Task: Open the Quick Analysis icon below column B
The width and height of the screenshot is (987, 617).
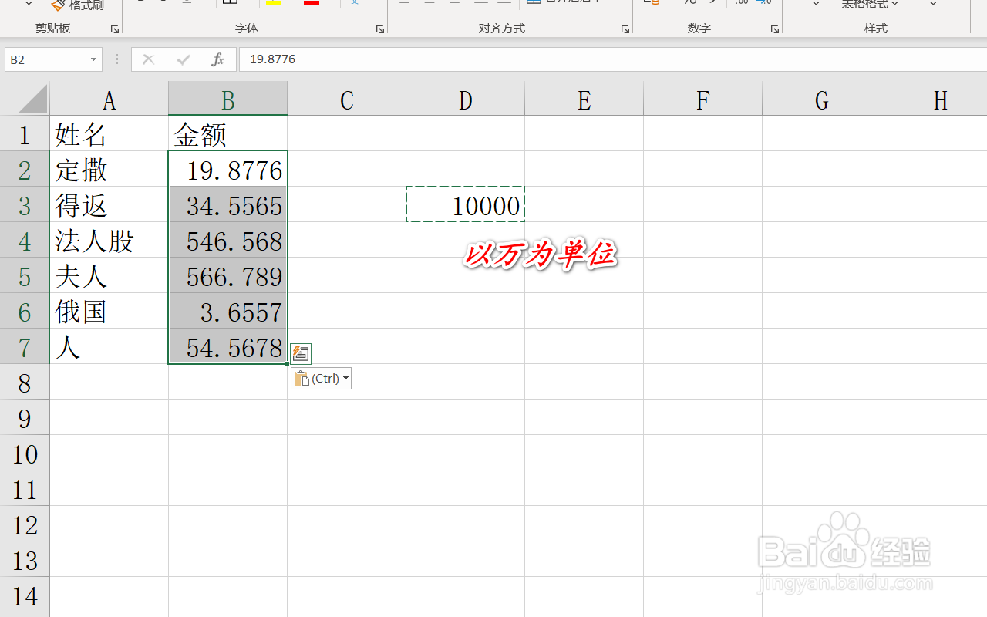Action: coord(301,354)
